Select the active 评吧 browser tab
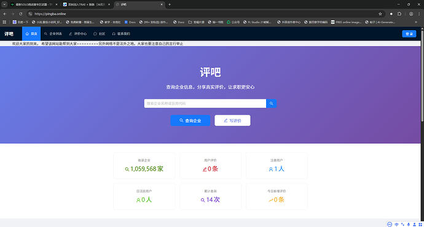 pos(139,4)
